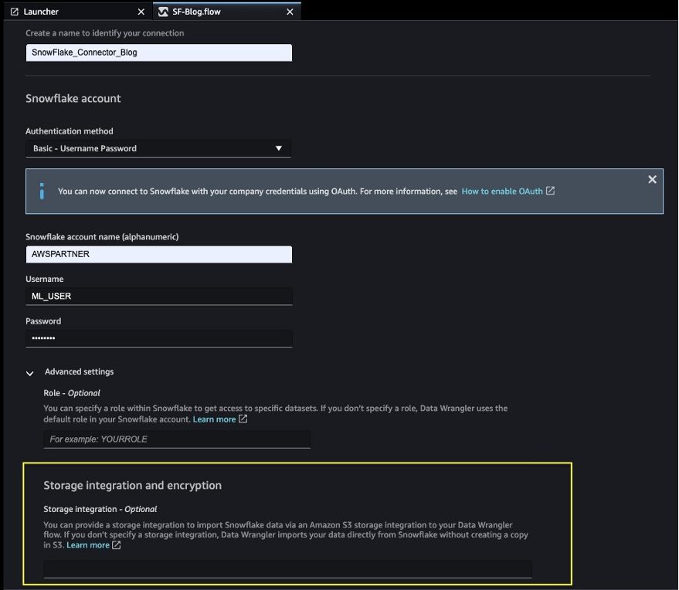Focus the Snowflake account name field

(159, 254)
